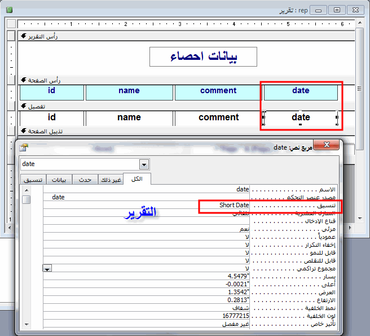370x336 pixels.
Task: Click the restore button of rep report window
Action: 337,10
